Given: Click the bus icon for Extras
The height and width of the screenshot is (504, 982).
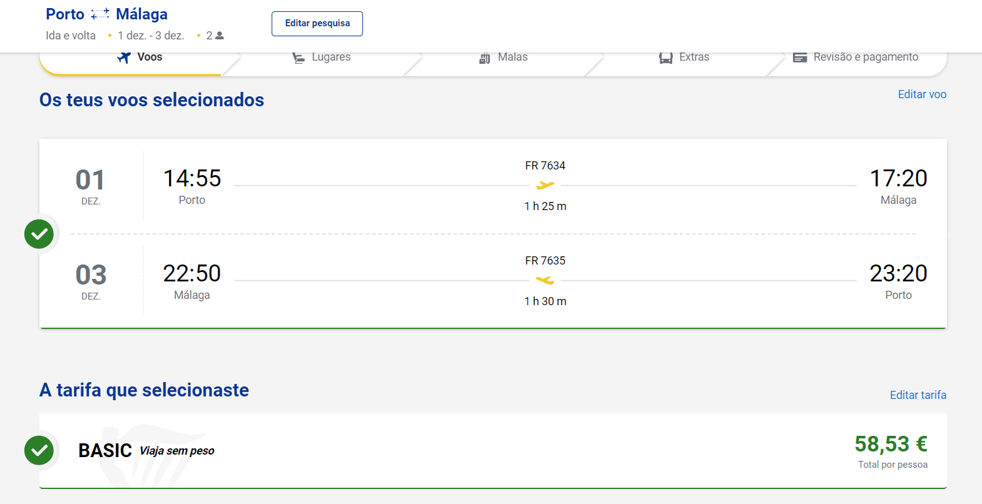Looking at the screenshot, I should click(x=665, y=58).
